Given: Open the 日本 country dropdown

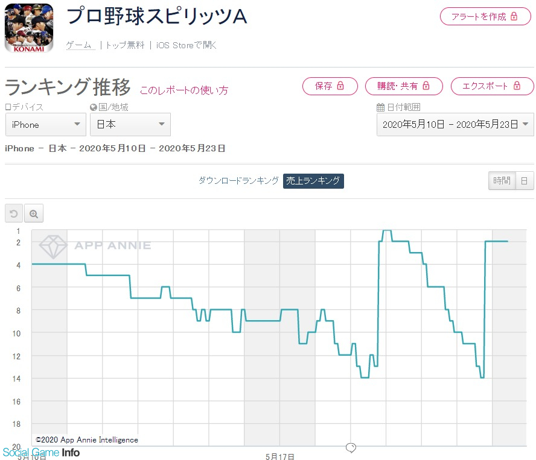Looking at the screenshot, I should 130,124.
